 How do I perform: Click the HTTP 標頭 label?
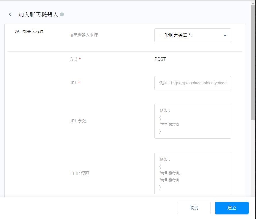pos(79,173)
